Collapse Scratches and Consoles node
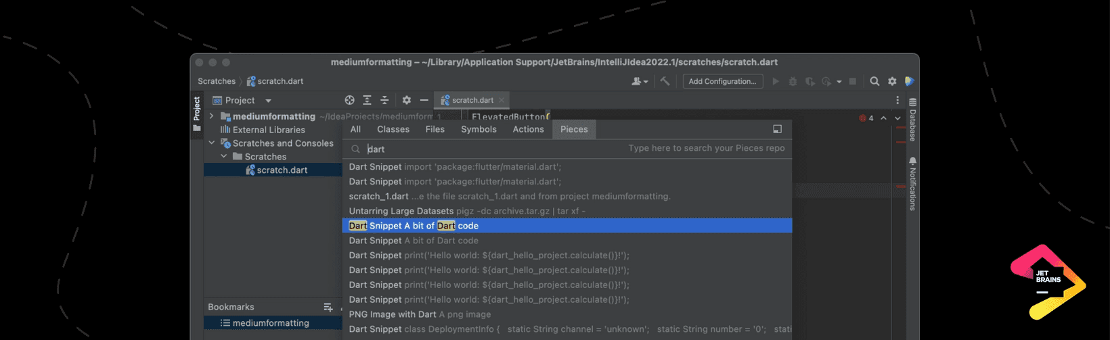1110x340 pixels. (x=211, y=143)
